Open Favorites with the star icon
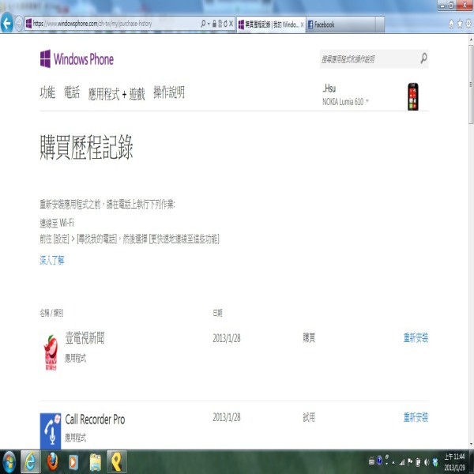Screen dimensions: 474x474 click(460, 24)
